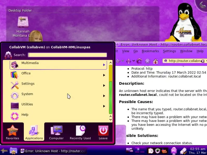The width and height of the screenshot is (207, 155).
Task: Open the Leave tab
Action: coord(103,132)
